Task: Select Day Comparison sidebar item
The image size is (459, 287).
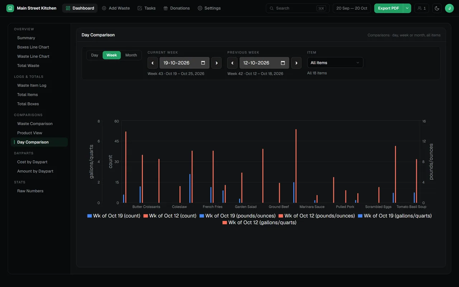Action: click(39, 142)
